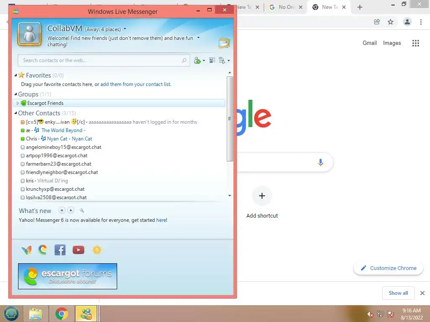Screen dimensions: 430x322
Task: Open the Images link in Chrome
Action: pyautogui.click(x=392, y=43)
